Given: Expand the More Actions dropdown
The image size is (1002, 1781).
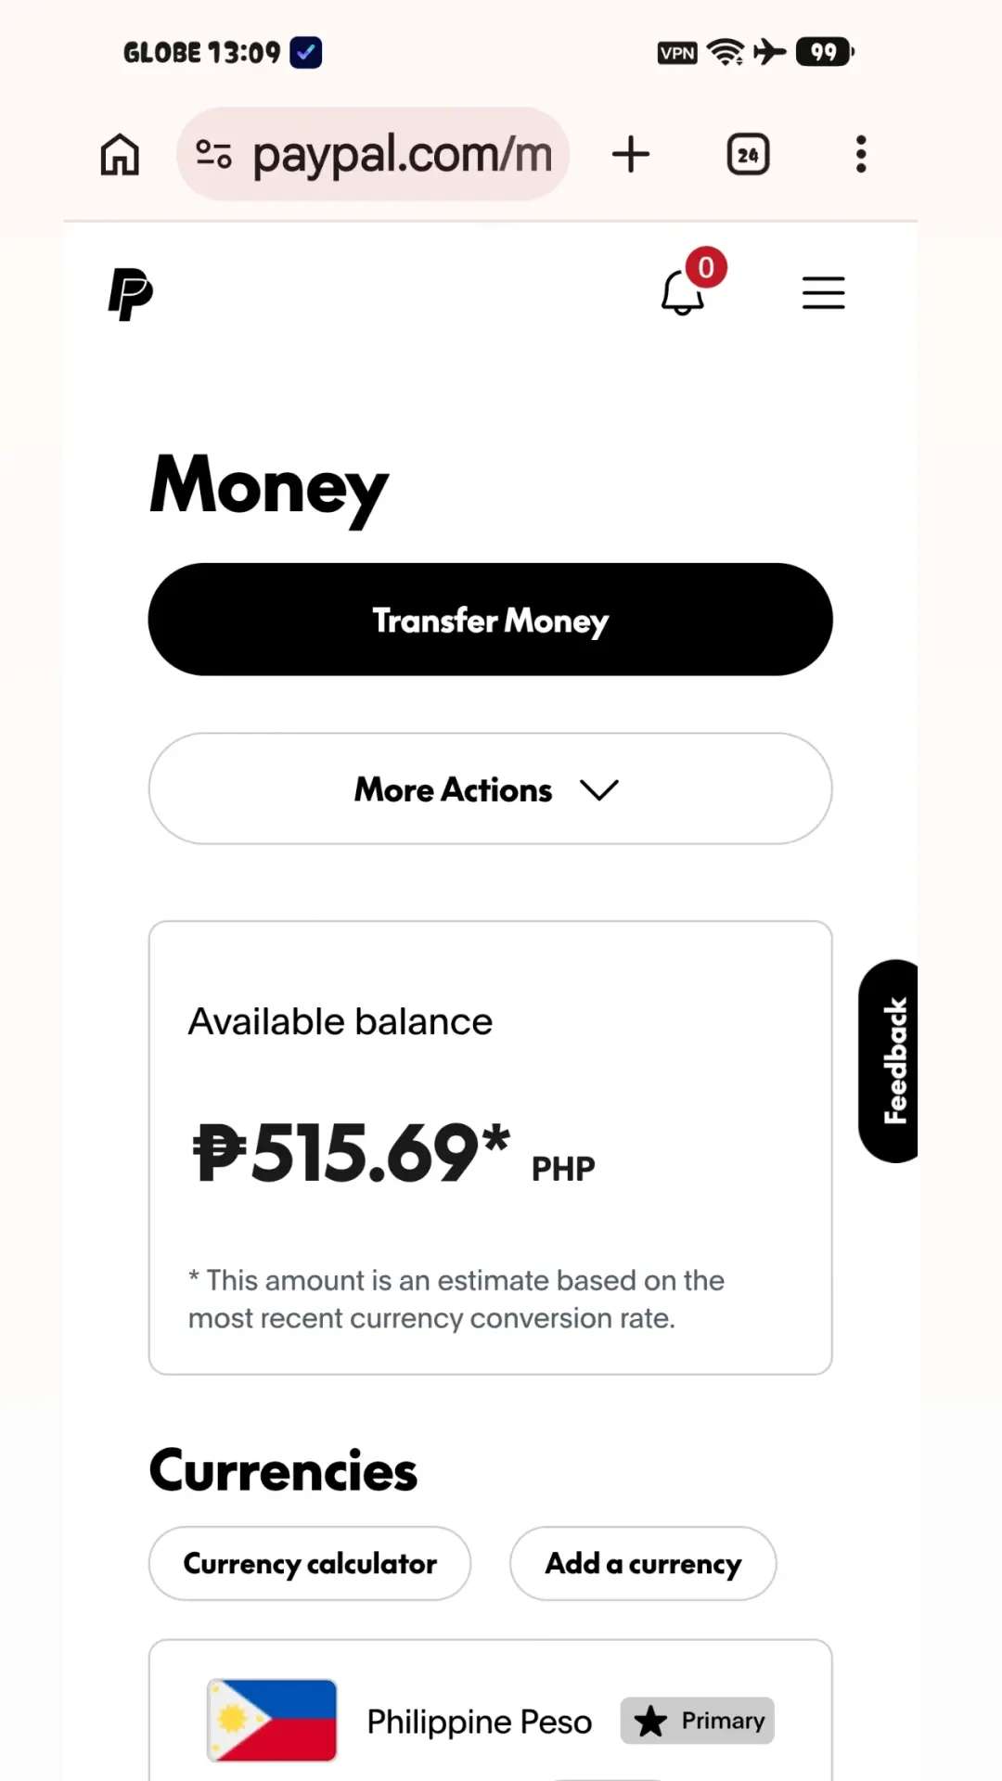Looking at the screenshot, I should tap(490, 788).
